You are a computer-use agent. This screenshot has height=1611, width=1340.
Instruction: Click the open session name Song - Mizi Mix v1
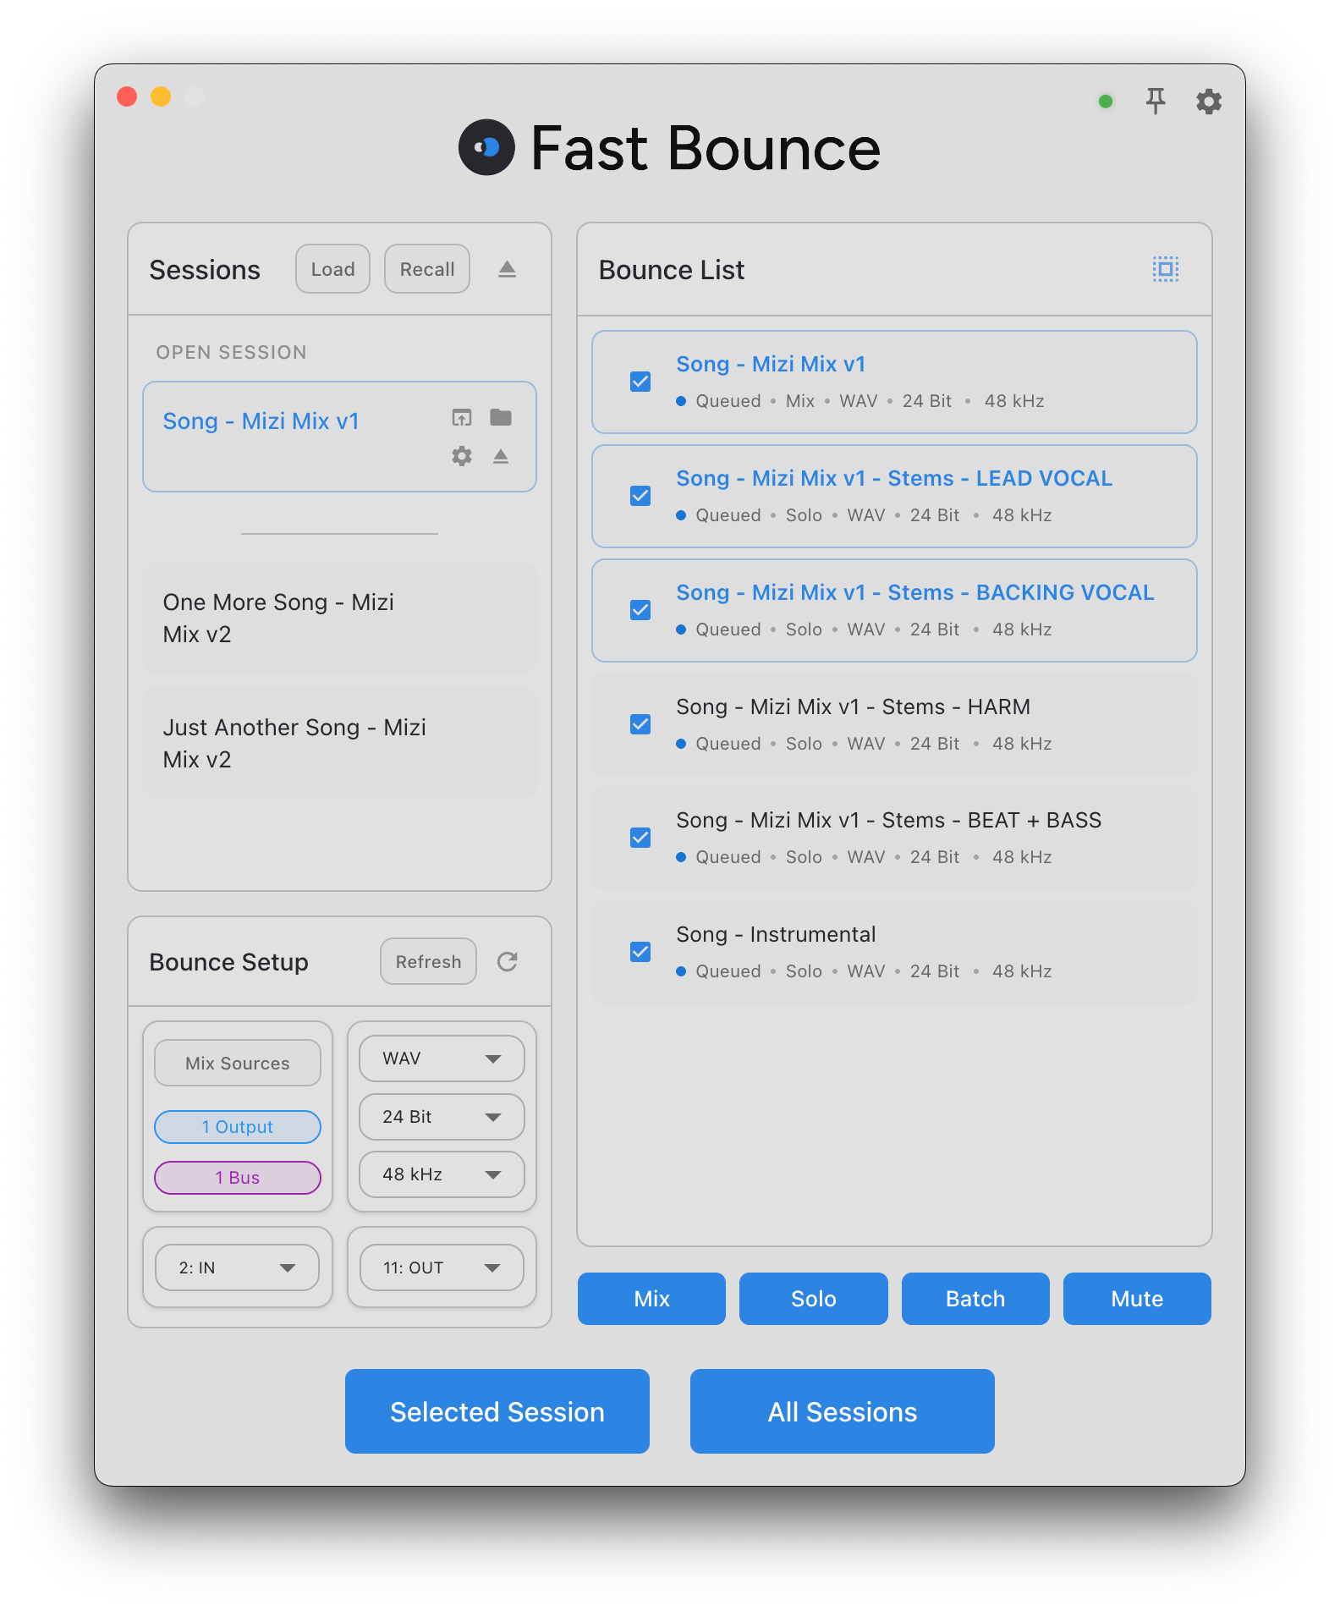(261, 421)
